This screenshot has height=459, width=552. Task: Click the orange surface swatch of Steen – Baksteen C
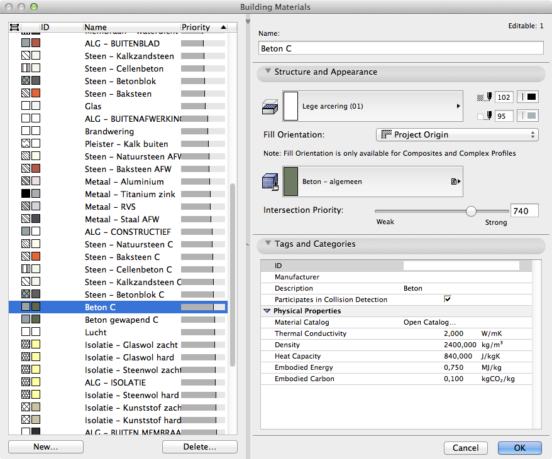36,256
